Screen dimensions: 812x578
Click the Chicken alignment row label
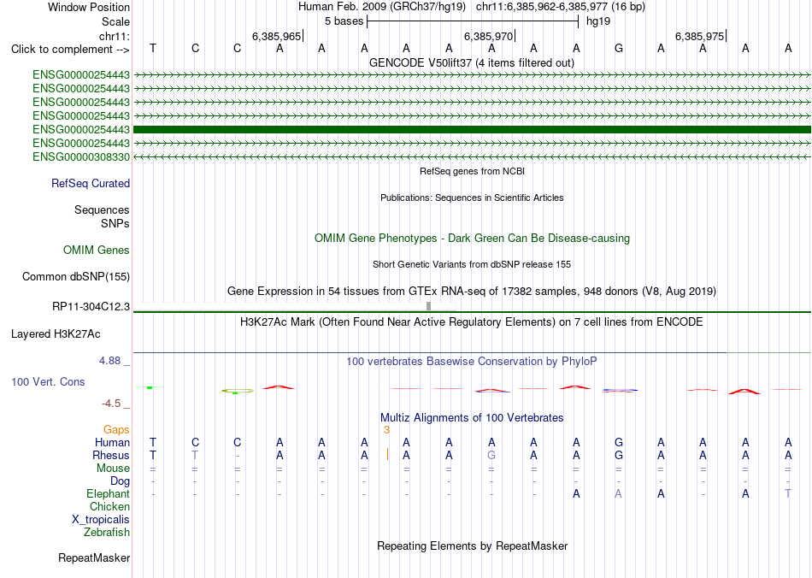tap(109, 506)
